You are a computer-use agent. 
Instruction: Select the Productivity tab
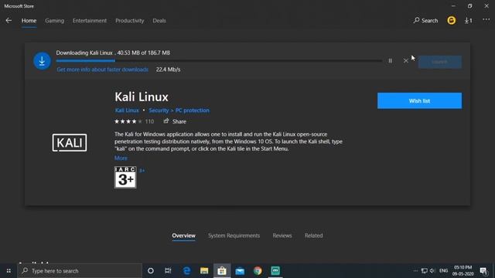tap(129, 21)
